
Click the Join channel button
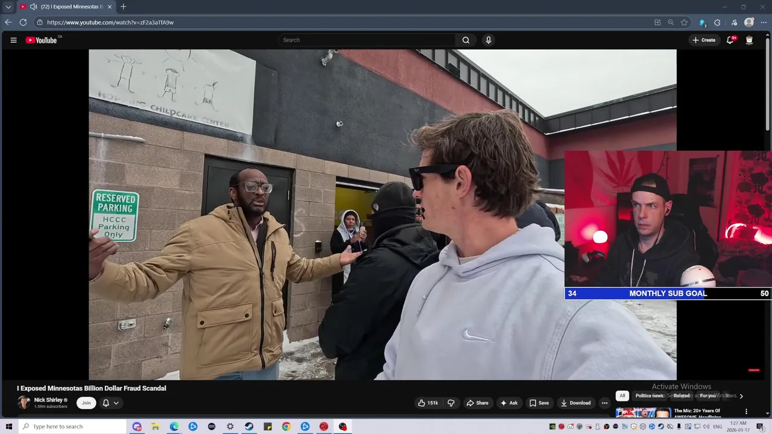coord(86,403)
